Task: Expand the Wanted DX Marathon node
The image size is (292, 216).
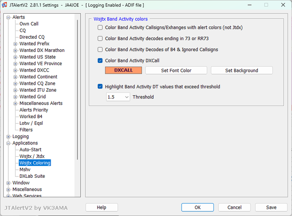Action: point(15,51)
